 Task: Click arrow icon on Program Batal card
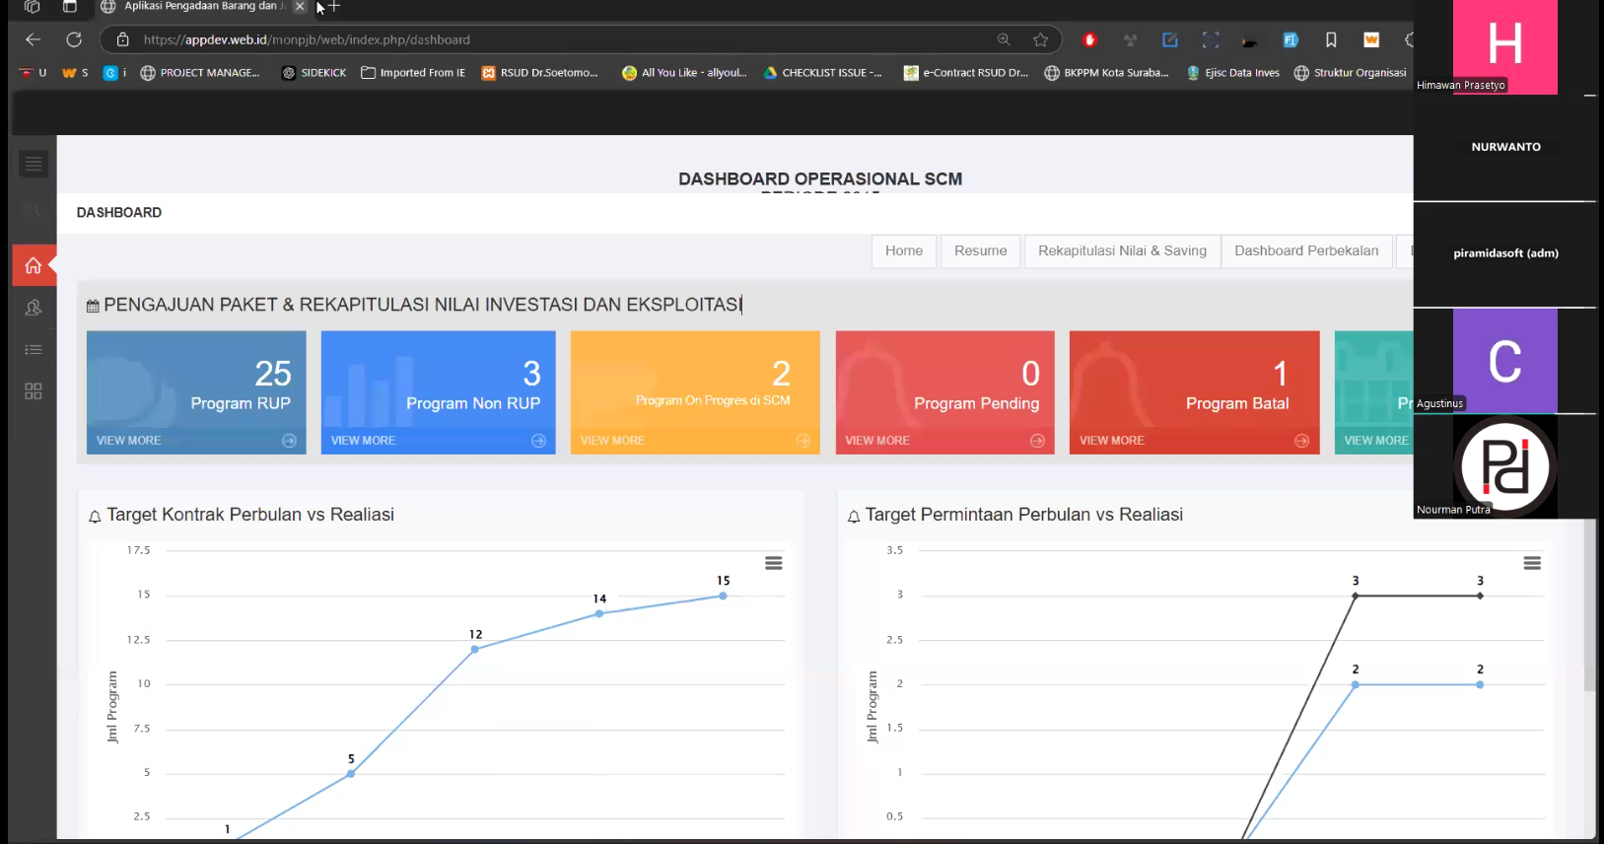1301,441
